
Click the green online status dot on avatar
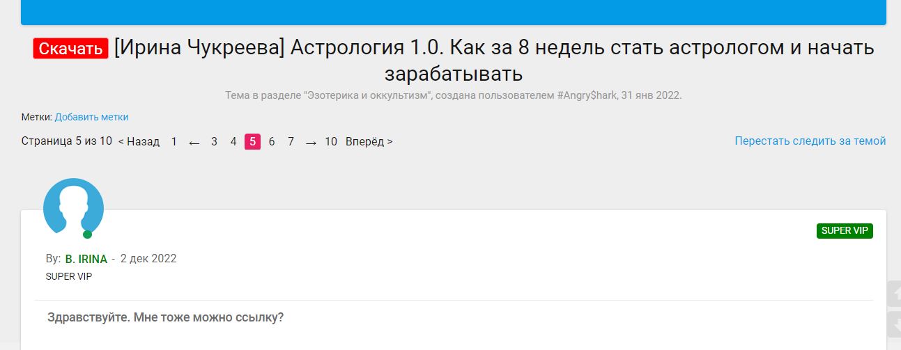[x=87, y=234]
